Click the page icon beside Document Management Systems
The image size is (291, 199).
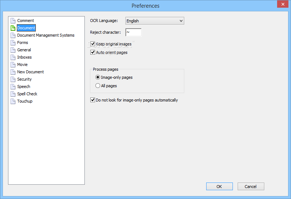point(13,35)
